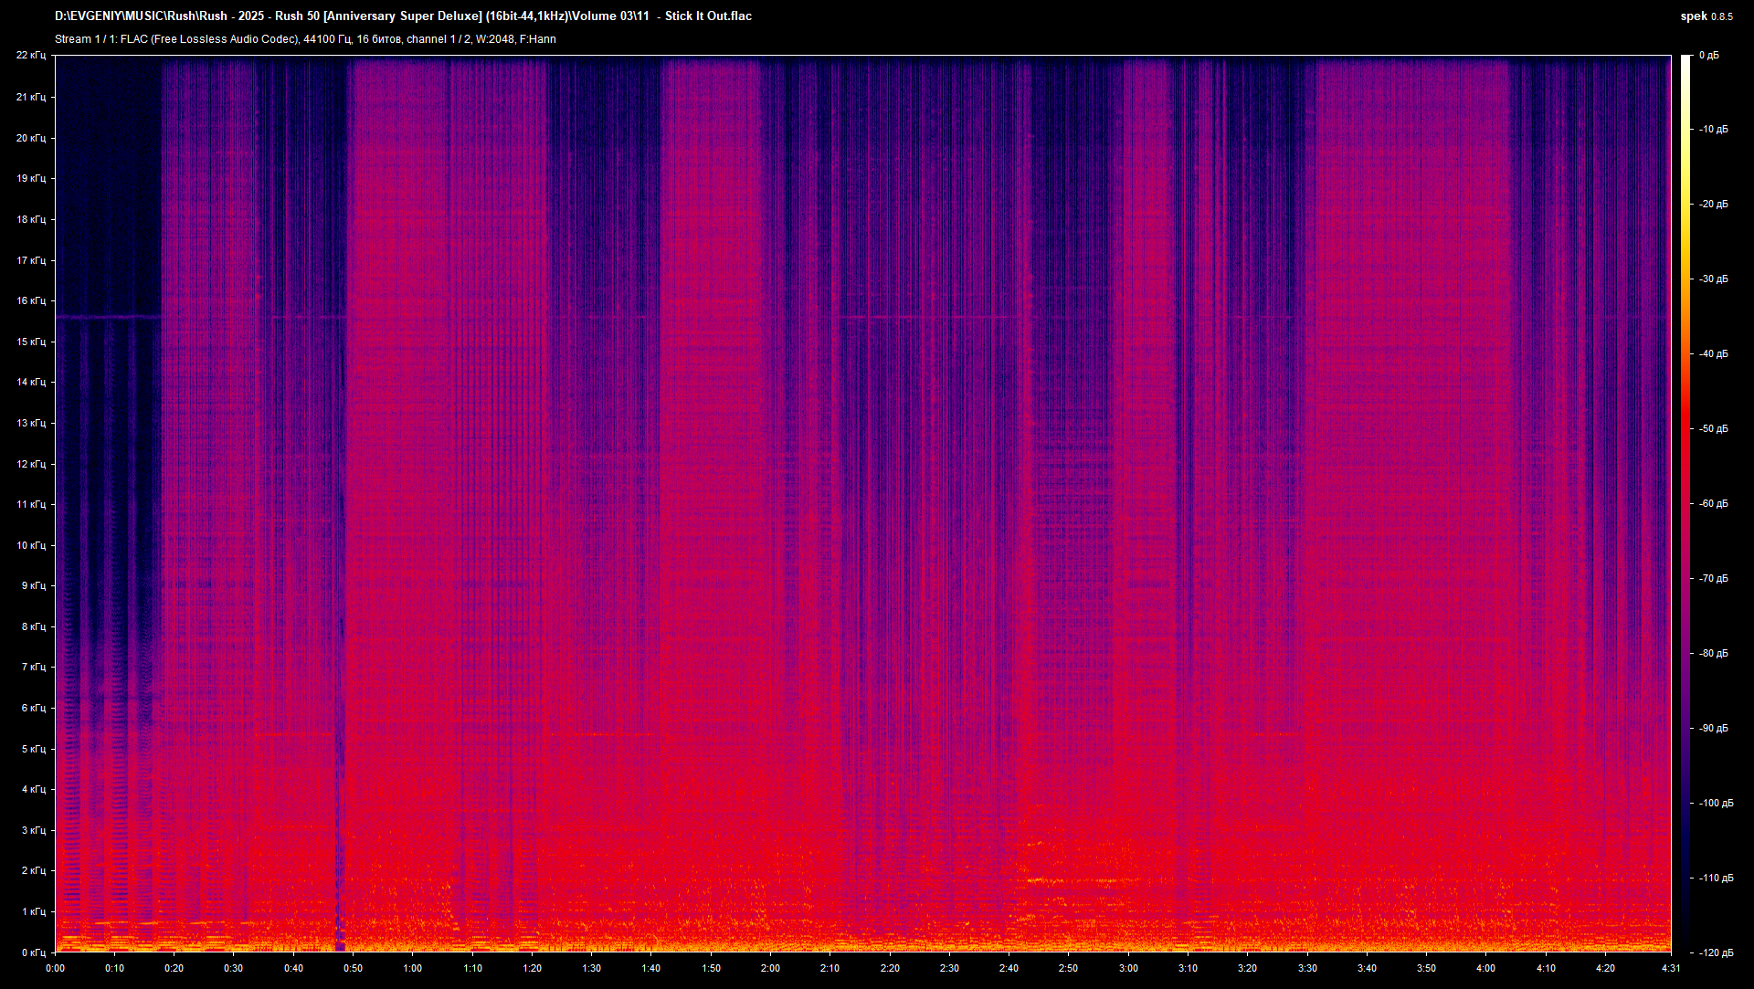Click the 0:00 start time label
The image size is (1754, 989).
click(55, 968)
